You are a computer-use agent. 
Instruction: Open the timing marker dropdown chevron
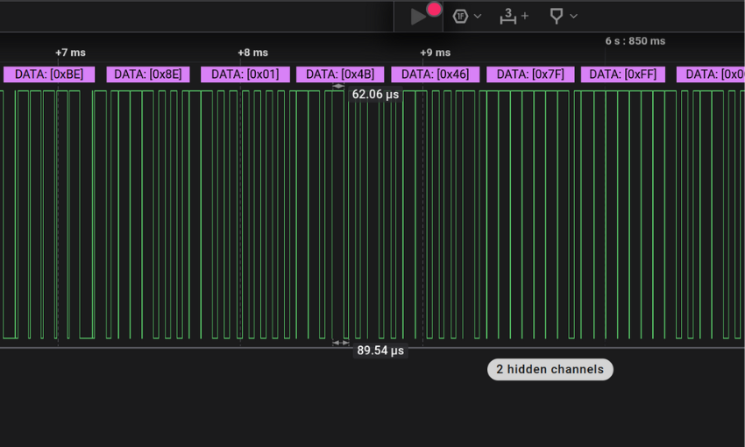tap(573, 16)
